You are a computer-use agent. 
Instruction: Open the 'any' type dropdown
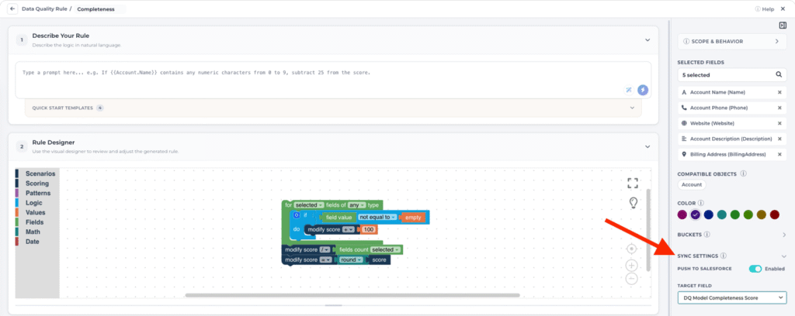[357, 205]
